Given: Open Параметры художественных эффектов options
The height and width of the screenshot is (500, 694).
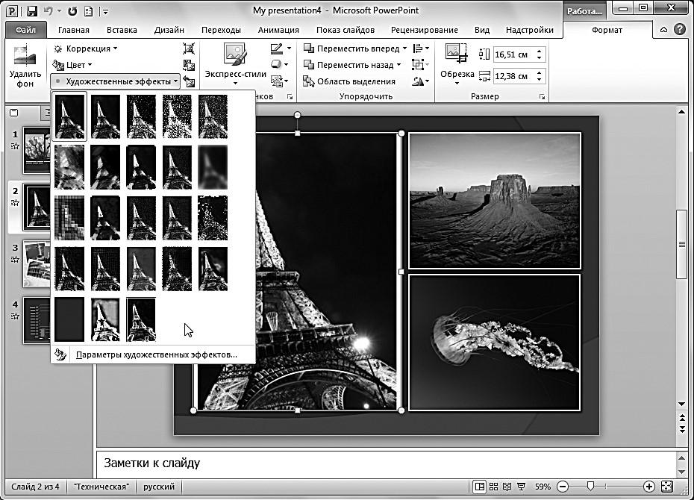Looking at the screenshot, I should point(156,354).
